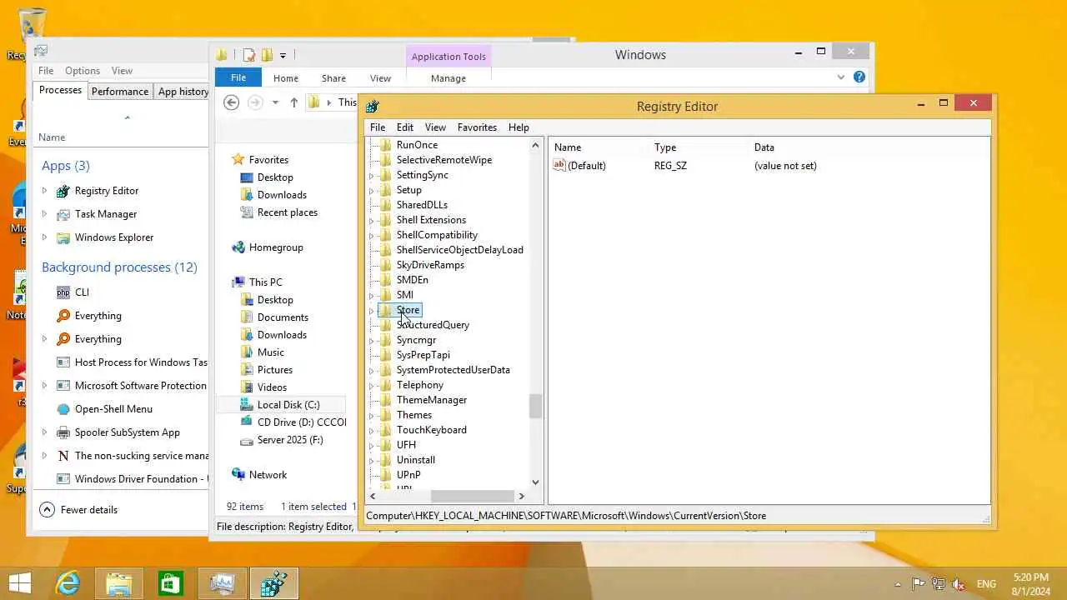Click the Homegroup icon in Explorer sidebar
Viewport: 1067px width, 600px height.
coord(238,247)
